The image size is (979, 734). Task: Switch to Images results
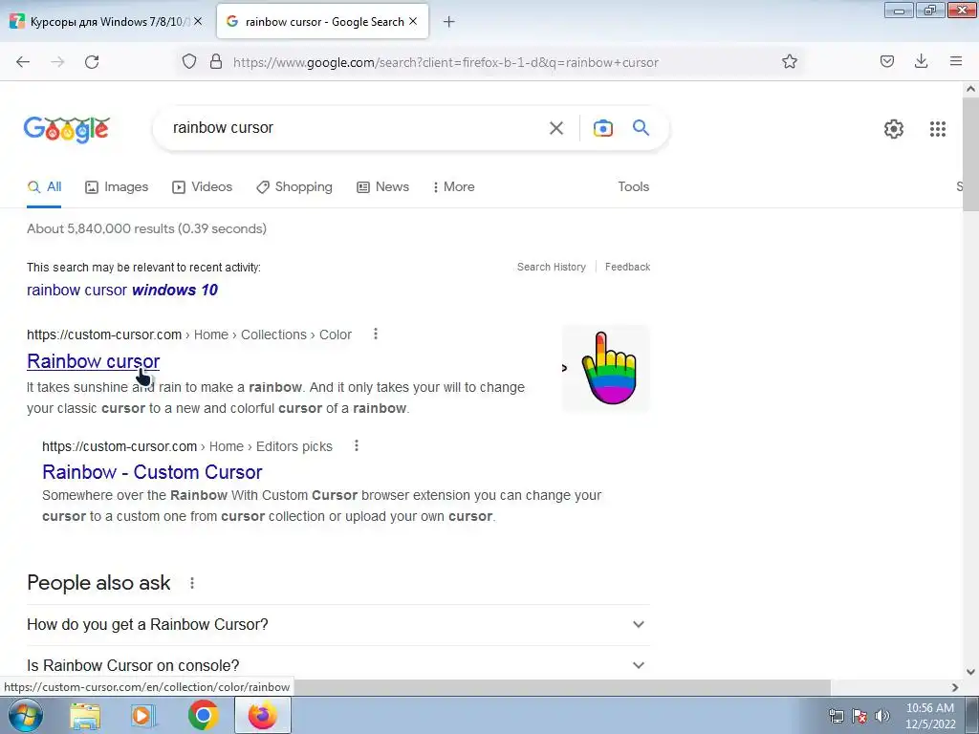(x=117, y=186)
